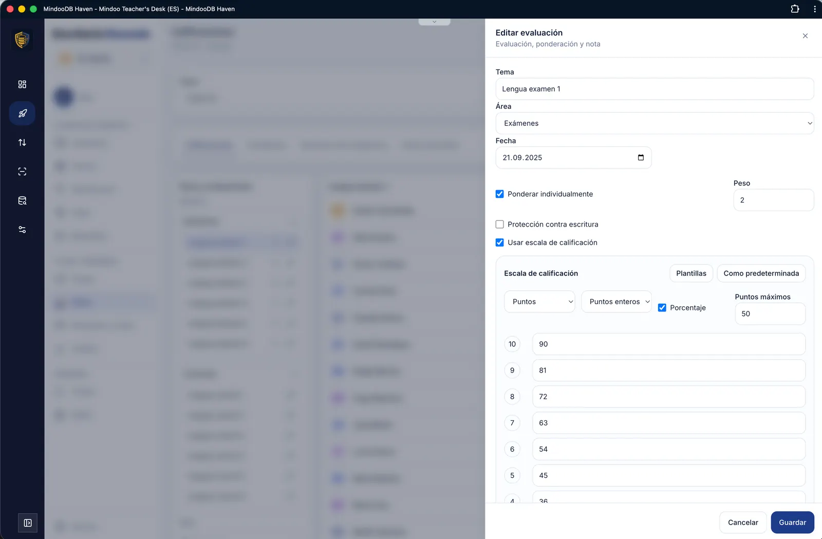This screenshot has height=539, width=822.
Task: Open the settings sliders icon in sidebar
Action: click(22, 230)
